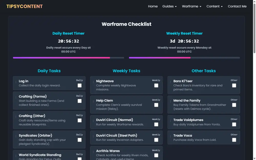This screenshot has height=160, width=256.
Task: Click 'Buy daily Voidplumes from Yonta.' text
Action: point(197,124)
